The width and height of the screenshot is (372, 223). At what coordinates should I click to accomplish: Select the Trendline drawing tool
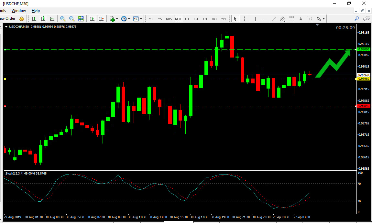pos(274,19)
